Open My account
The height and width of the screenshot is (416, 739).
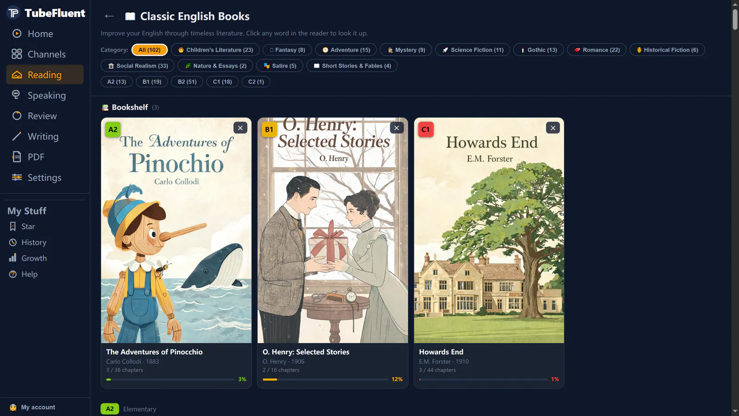point(32,407)
